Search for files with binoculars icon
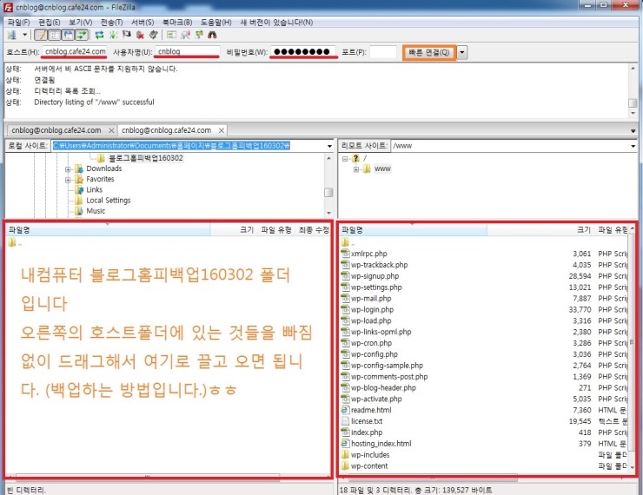The image size is (643, 495). (212, 35)
